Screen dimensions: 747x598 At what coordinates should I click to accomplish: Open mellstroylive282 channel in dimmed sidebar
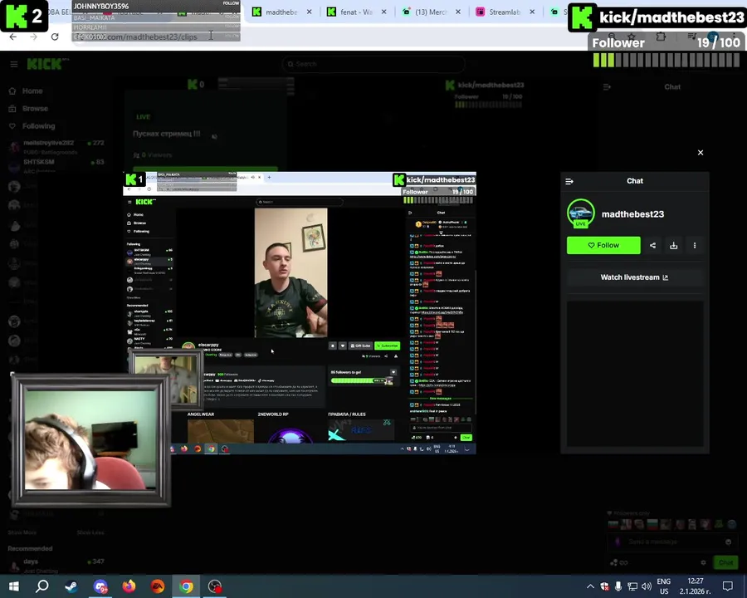(56, 147)
